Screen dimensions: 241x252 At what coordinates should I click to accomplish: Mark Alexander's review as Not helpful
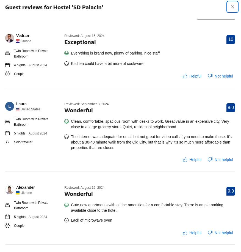(220, 233)
